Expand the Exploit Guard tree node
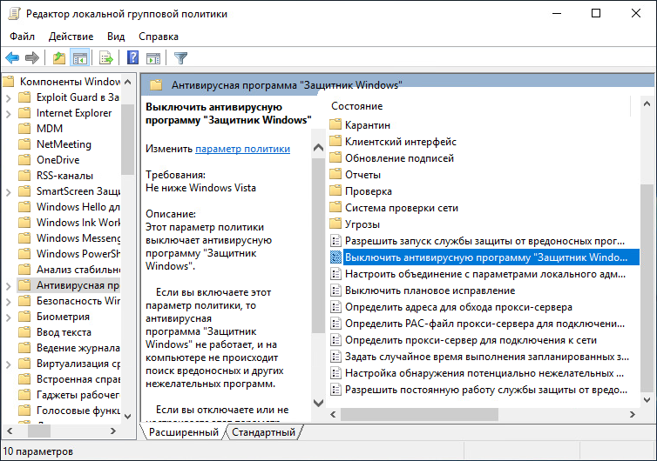 click(x=8, y=97)
